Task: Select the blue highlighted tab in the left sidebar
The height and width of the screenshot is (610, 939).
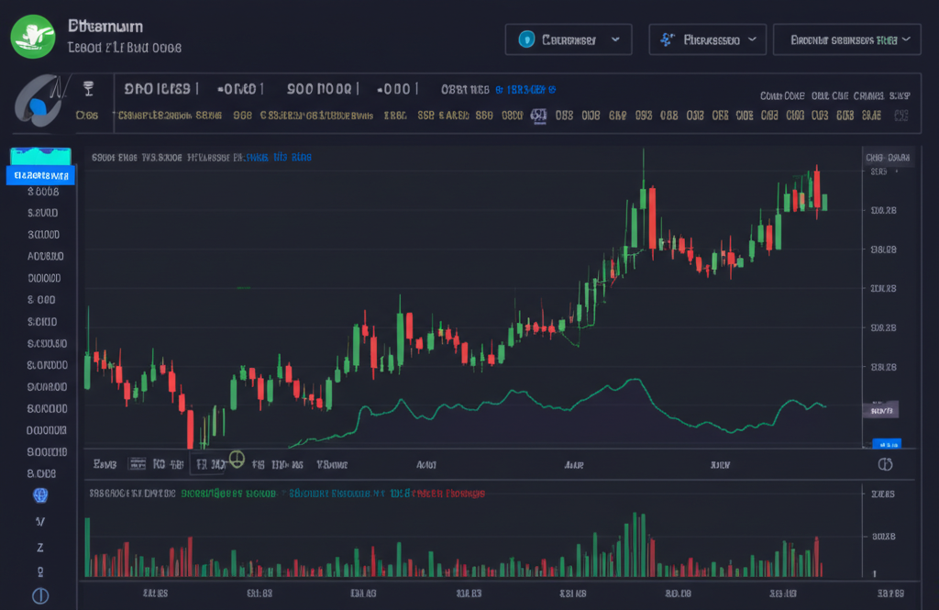Action: coord(40,175)
